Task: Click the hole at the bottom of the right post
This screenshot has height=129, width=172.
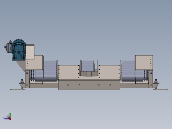Action: [151, 85]
